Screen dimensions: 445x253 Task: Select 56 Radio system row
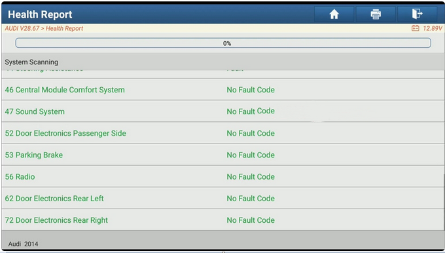(222, 176)
